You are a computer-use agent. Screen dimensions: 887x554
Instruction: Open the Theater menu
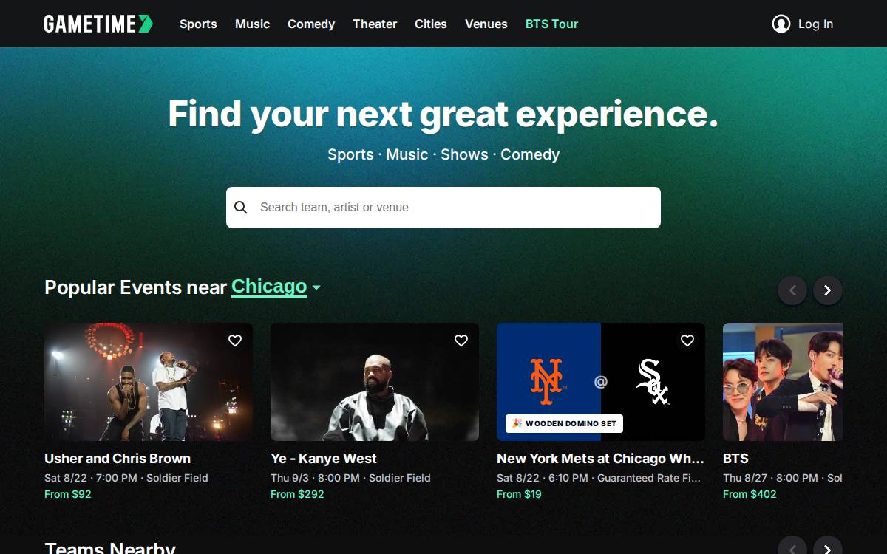click(375, 24)
